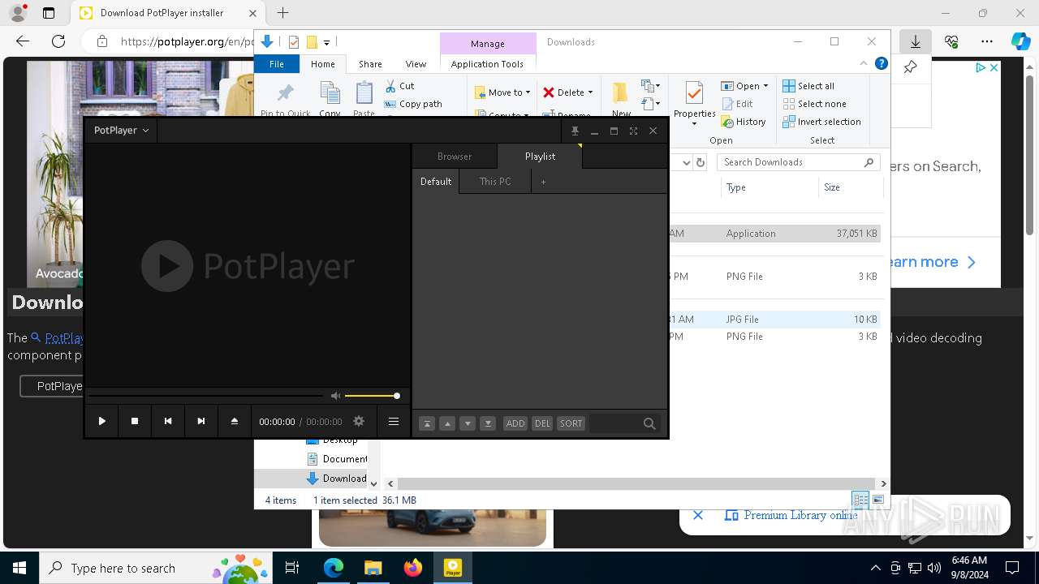
Task: Select the JPG File row 10 KB
Action: pyautogui.click(x=774, y=320)
